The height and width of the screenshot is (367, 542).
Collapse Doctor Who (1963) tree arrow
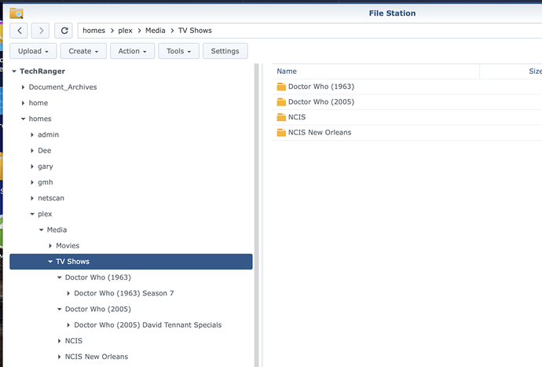pos(60,277)
